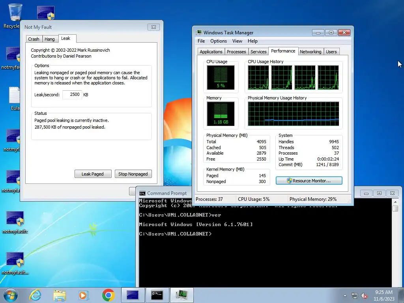Switch to Task Manager Networking tab
Image resolution: width=404 pixels, height=303 pixels.
tap(310, 52)
